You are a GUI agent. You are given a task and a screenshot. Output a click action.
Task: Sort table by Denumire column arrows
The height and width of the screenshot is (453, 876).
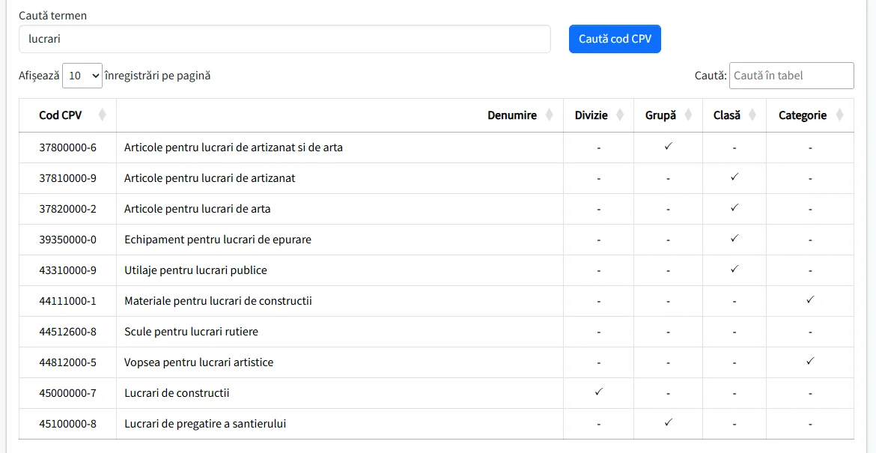(x=549, y=115)
